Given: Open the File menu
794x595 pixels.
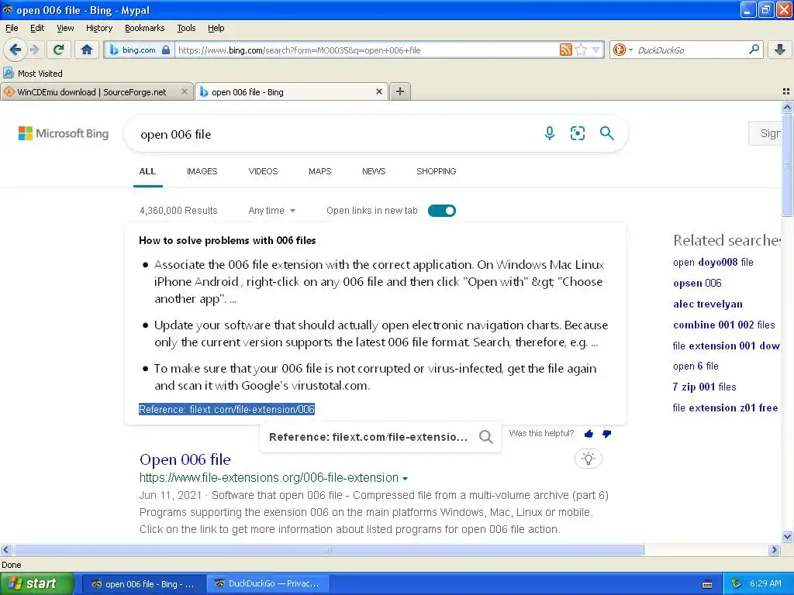Looking at the screenshot, I should coord(11,28).
